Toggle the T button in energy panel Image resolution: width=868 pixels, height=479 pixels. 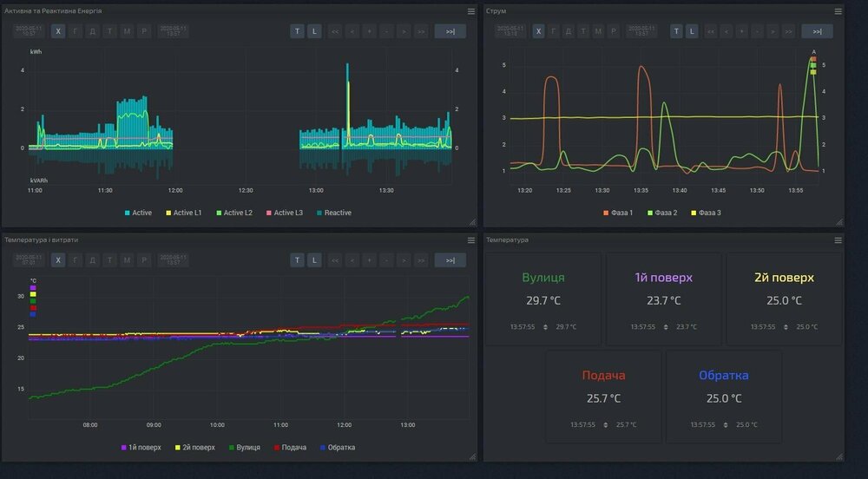click(297, 31)
